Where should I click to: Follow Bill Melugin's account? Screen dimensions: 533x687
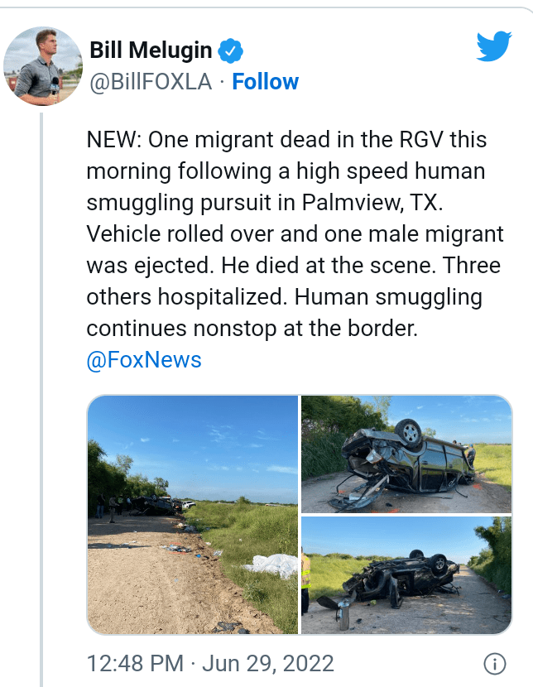tap(265, 82)
